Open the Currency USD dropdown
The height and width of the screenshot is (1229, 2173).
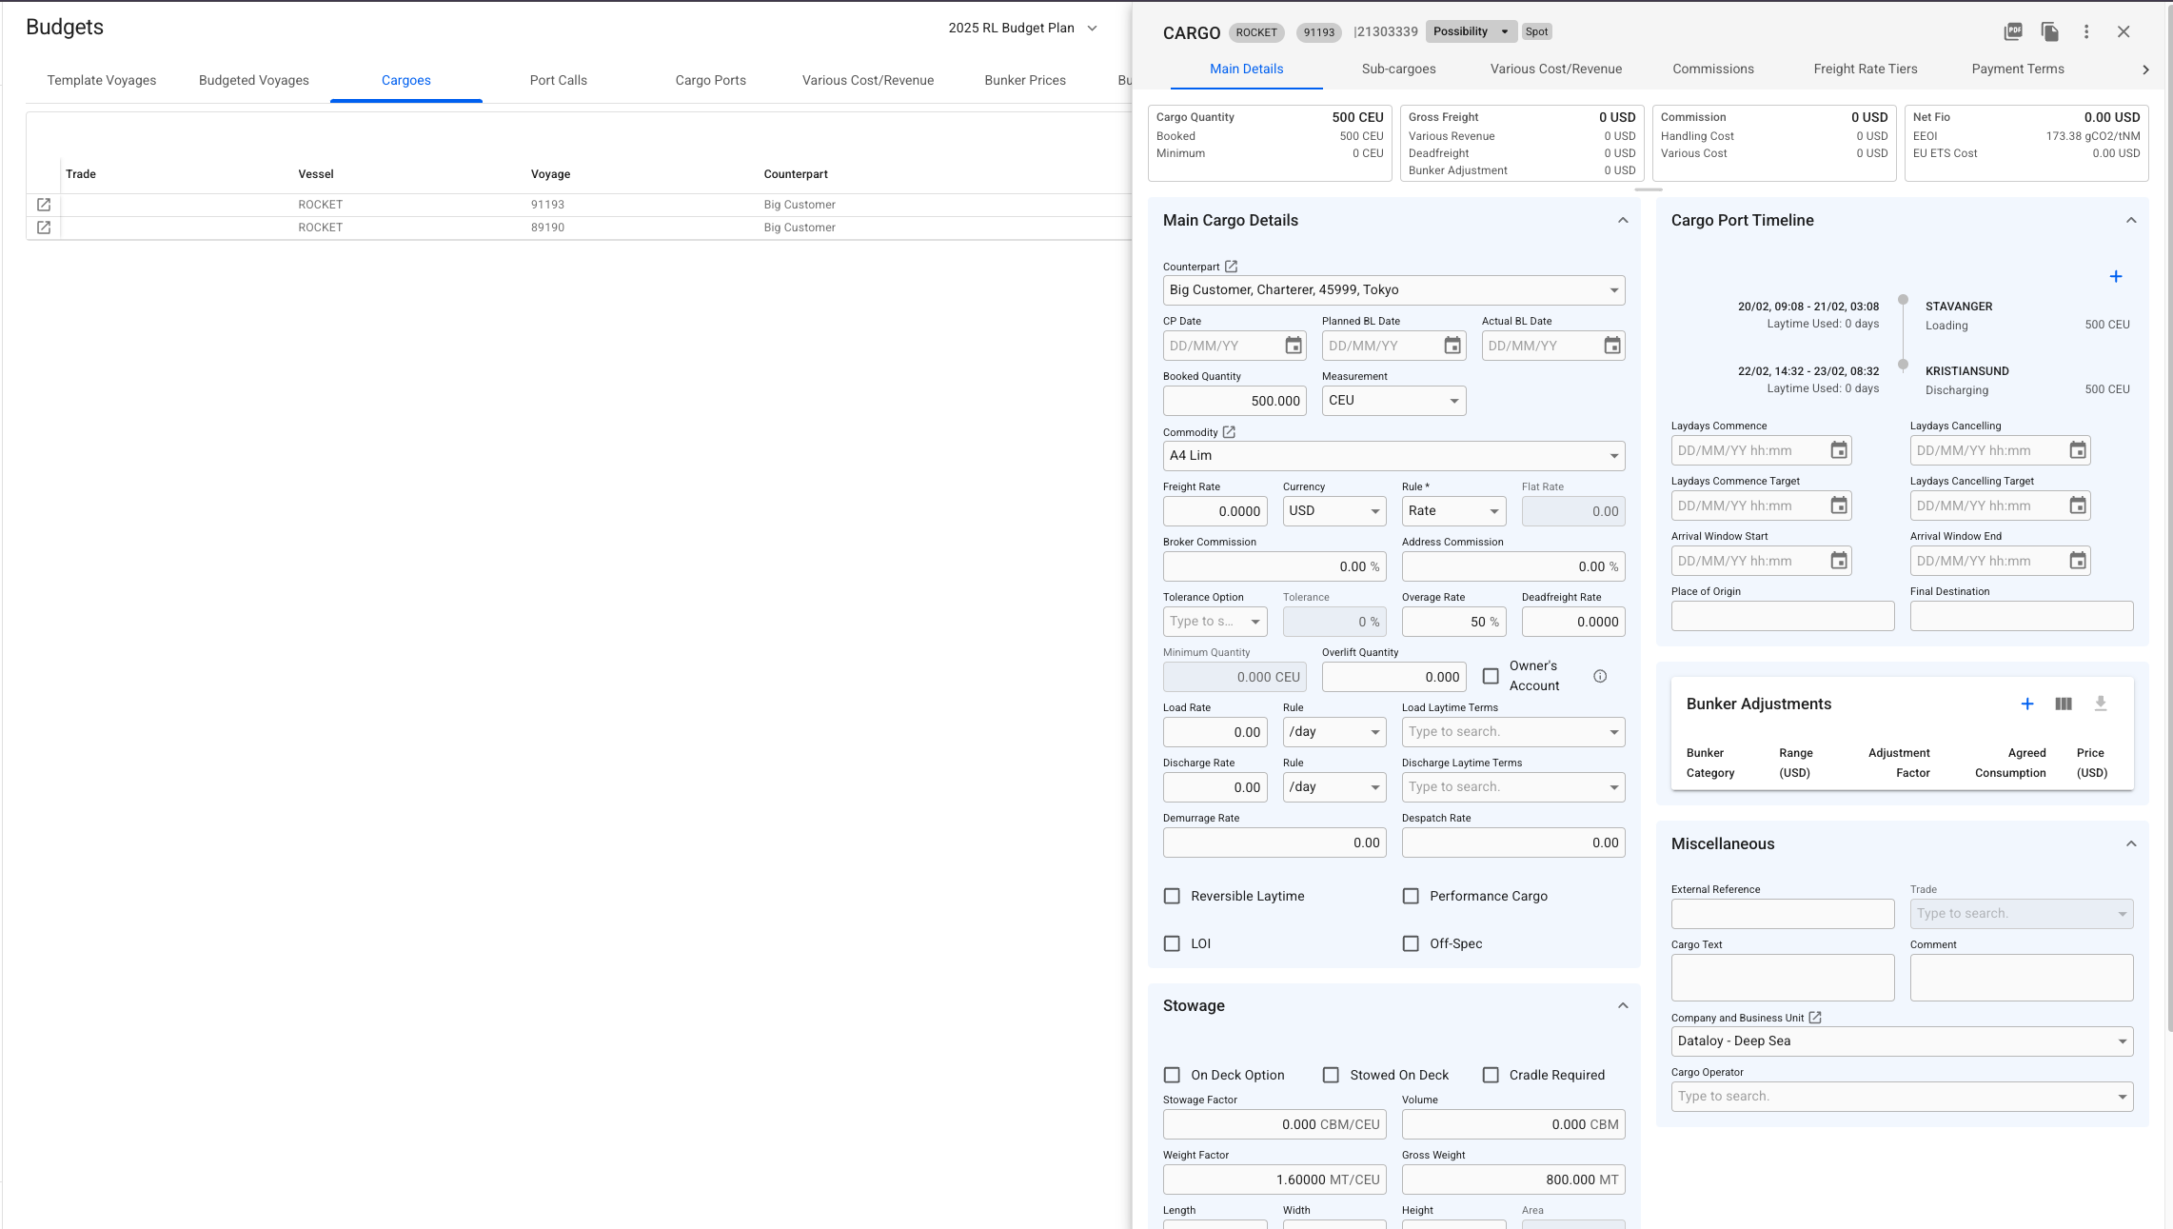tap(1334, 511)
